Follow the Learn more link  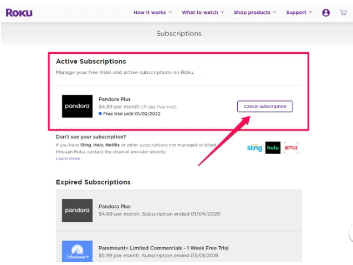[68, 159]
